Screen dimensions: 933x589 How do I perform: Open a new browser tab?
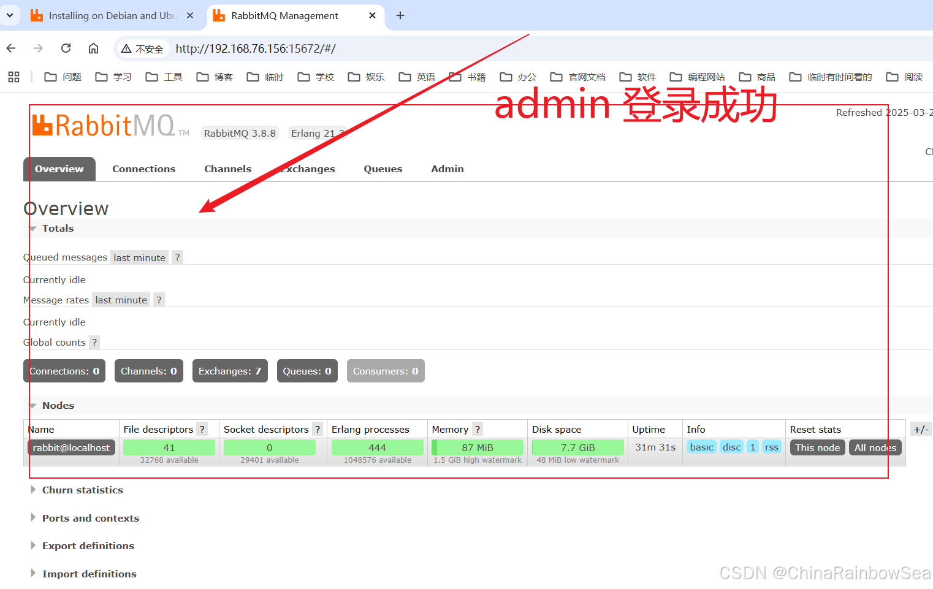[400, 15]
